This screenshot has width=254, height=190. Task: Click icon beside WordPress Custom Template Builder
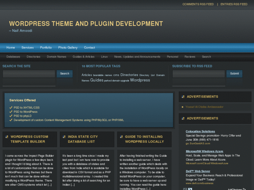(7, 137)
